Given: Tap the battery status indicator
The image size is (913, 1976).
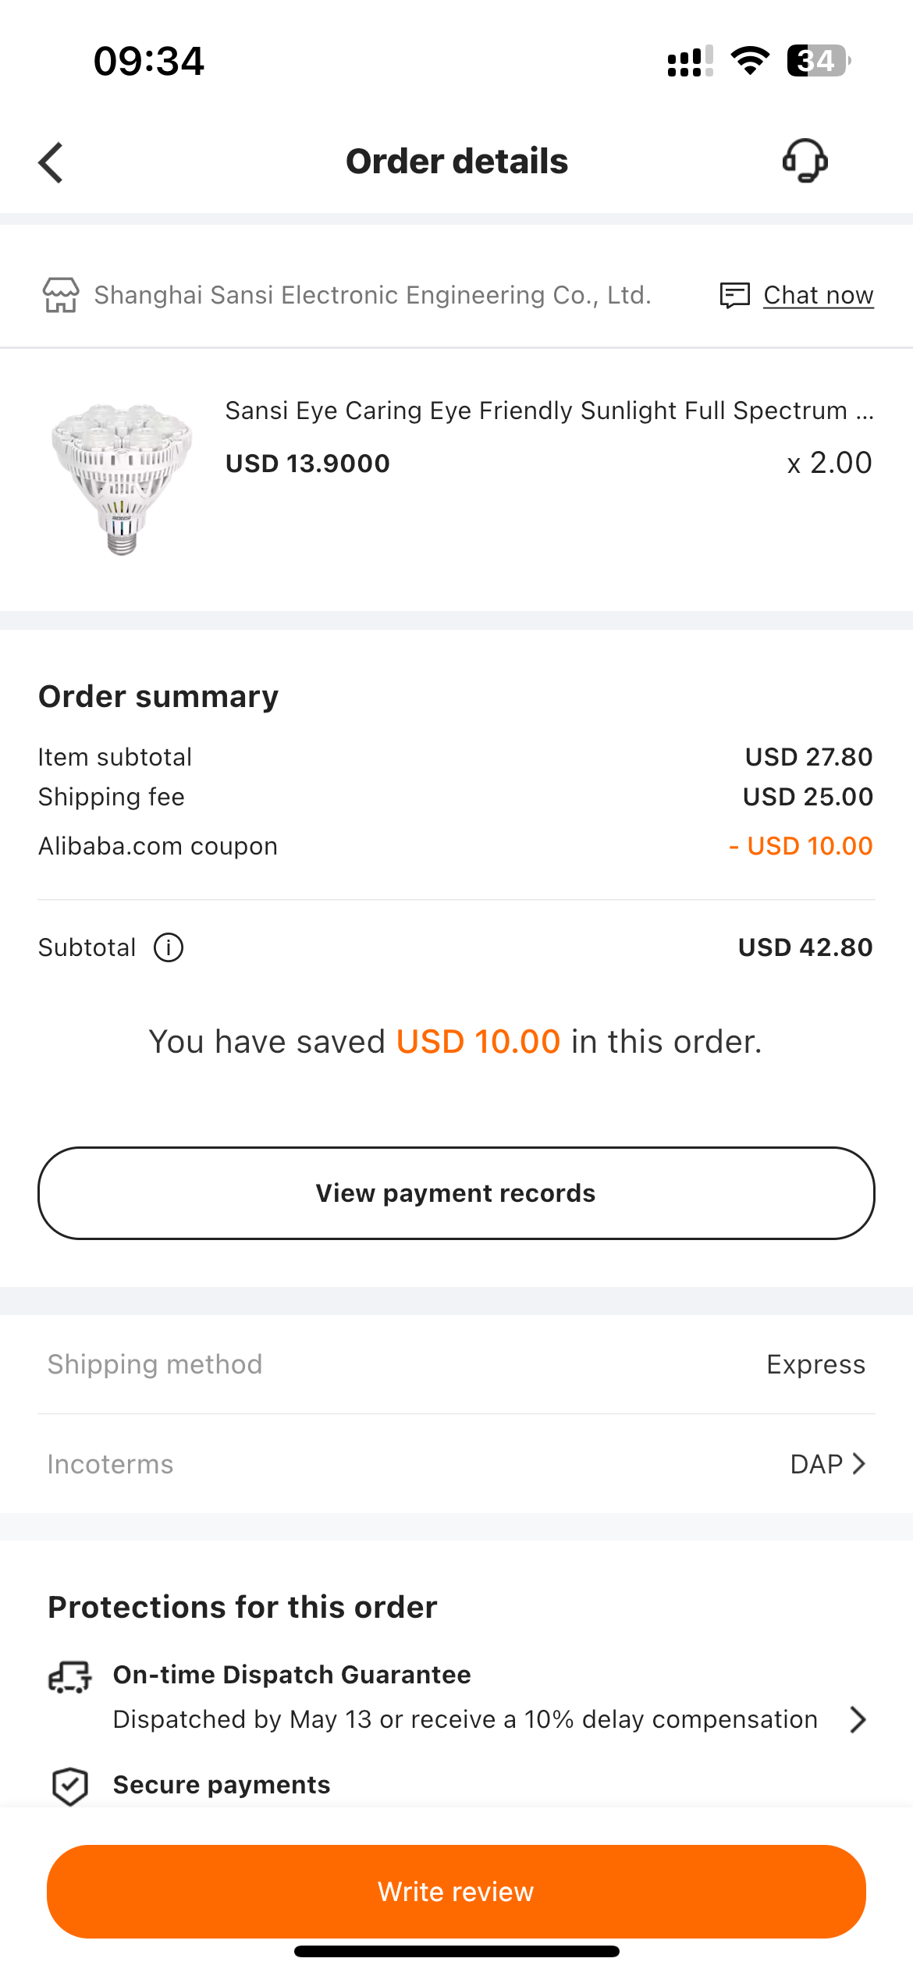Looking at the screenshot, I should pyautogui.click(x=819, y=61).
